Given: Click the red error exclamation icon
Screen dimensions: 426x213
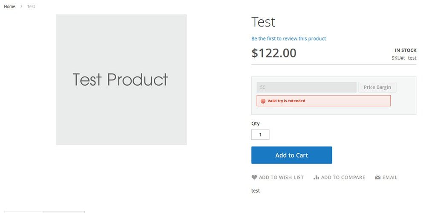Looking at the screenshot, I should pyautogui.click(x=263, y=101).
